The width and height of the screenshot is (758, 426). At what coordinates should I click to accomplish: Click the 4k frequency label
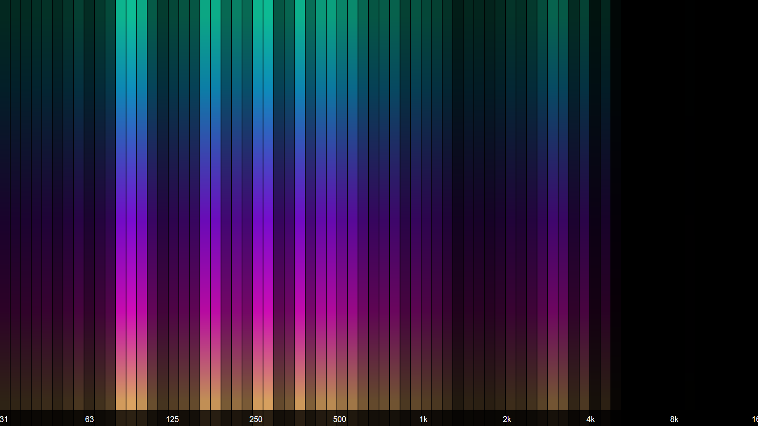590,419
